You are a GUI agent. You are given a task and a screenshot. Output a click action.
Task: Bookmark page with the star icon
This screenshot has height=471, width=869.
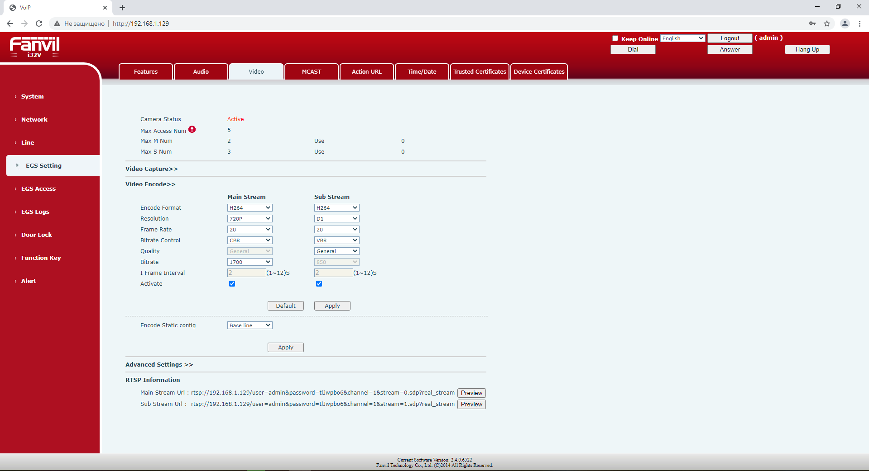click(x=827, y=24)
